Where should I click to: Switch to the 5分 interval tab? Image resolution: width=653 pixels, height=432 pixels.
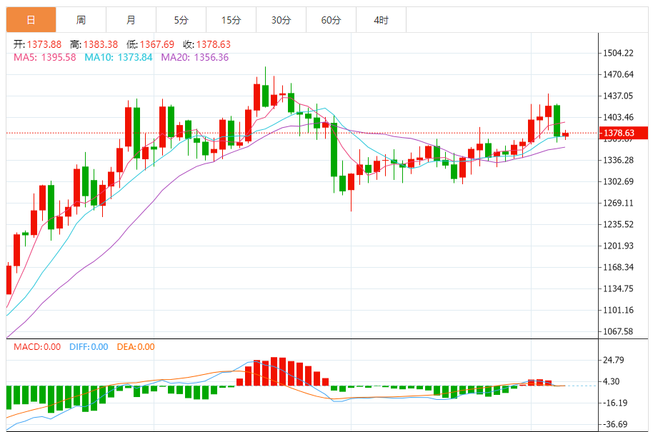181,20
